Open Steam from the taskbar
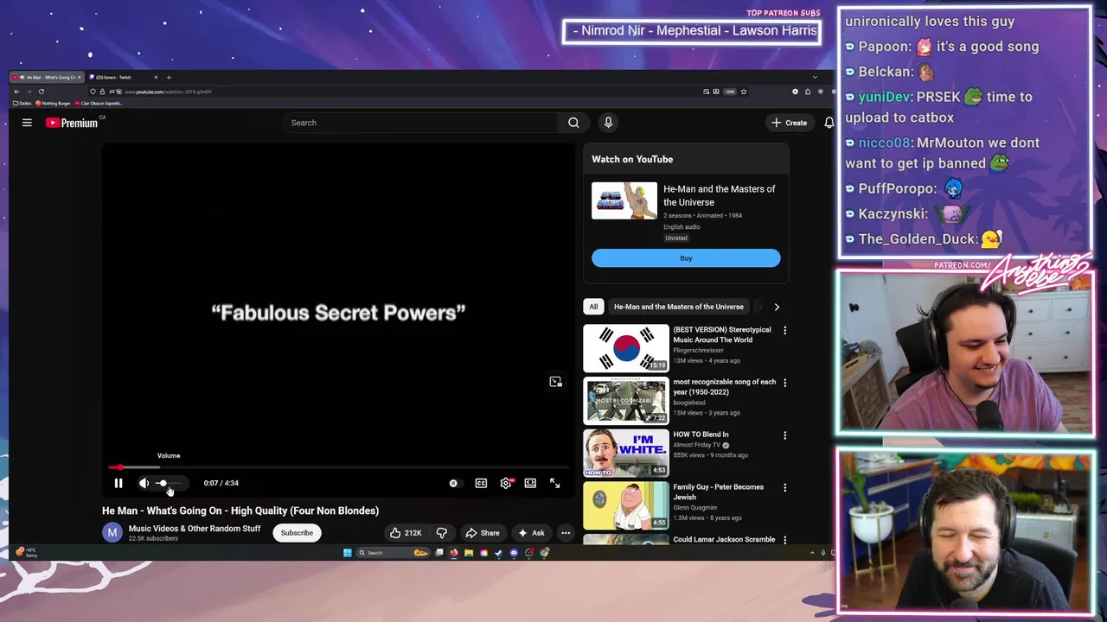Image resolution: width=1107 pixels, height=622 pixels. 499,553
